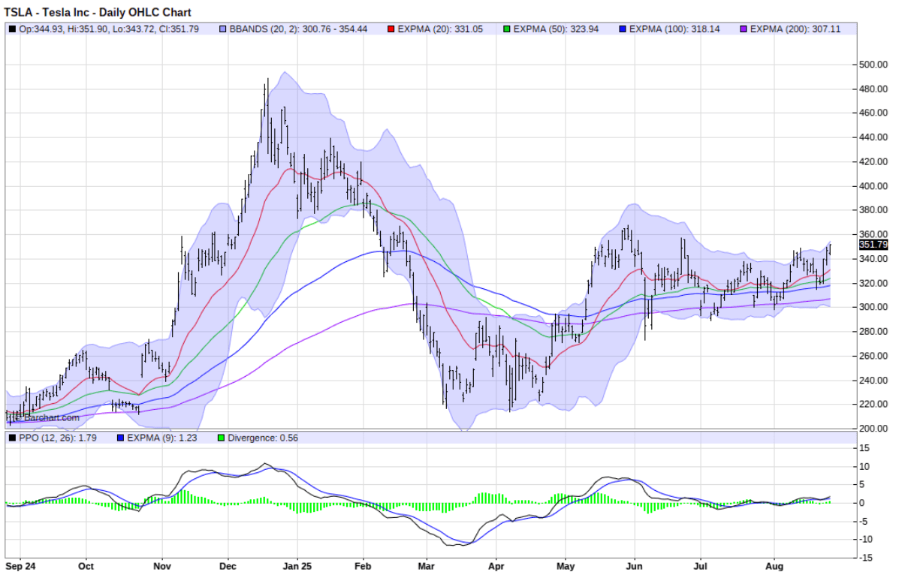
Task: Click the green Divergence legend swatch
Action: point(222,438)
